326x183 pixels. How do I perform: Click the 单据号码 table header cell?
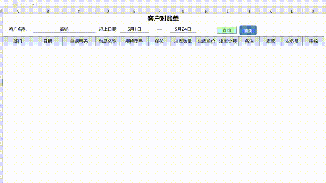[79, 42]
